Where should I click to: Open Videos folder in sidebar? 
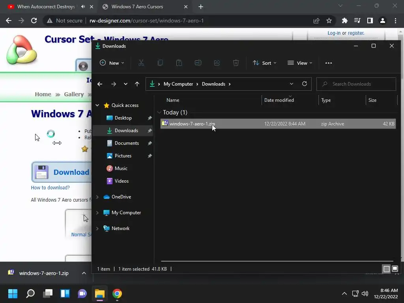pyautogui.click(x=122, y=181)
